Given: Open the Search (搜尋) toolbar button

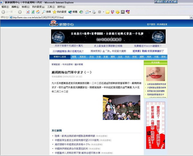Looking at the screenshot, I should tap(46, 12).
